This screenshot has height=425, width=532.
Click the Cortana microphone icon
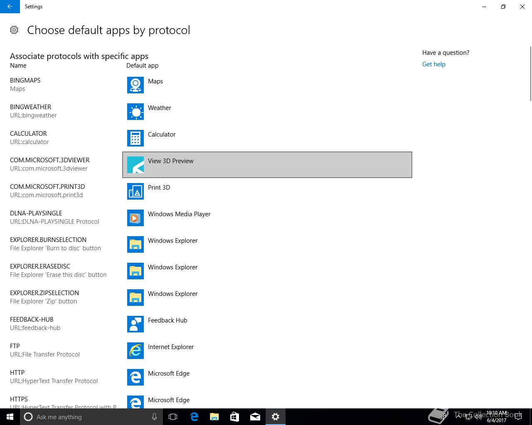coord(154,417)
